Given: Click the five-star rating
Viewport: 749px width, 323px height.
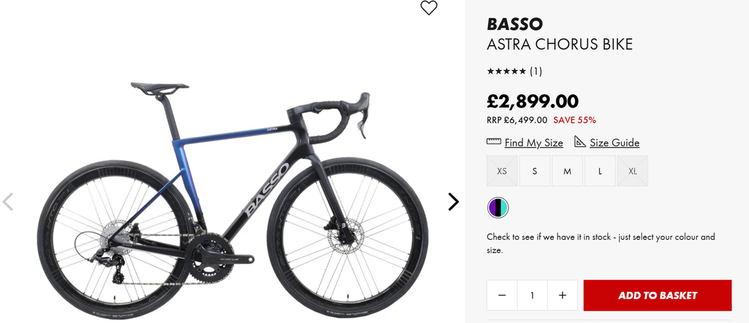Looking at the screenshot, I should pyautogui.click(x=506, y=71).
